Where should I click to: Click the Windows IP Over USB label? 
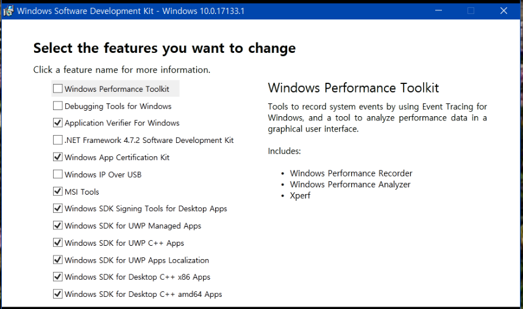coord(102,175)
